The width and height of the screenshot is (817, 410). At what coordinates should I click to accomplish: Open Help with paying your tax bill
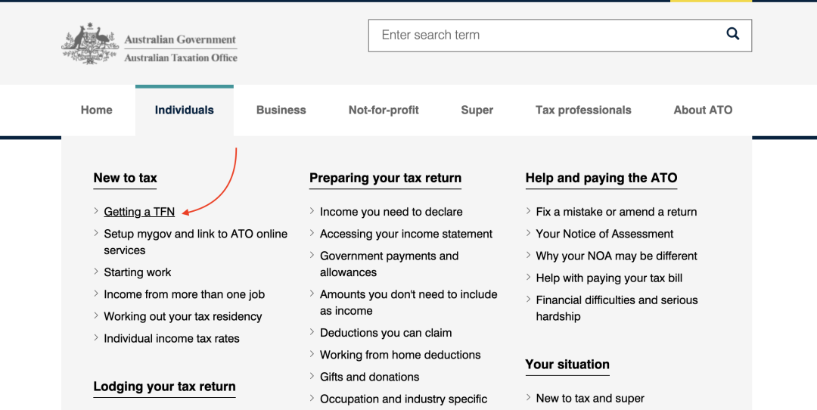[609, 278]
